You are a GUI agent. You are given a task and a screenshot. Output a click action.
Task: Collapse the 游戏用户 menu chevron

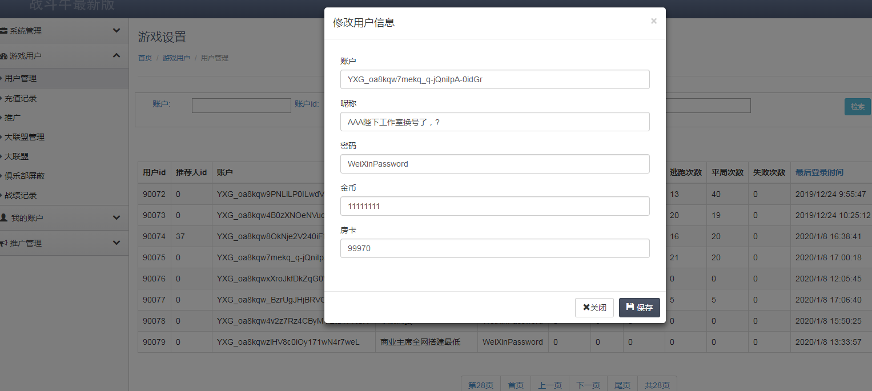point(116,56)
